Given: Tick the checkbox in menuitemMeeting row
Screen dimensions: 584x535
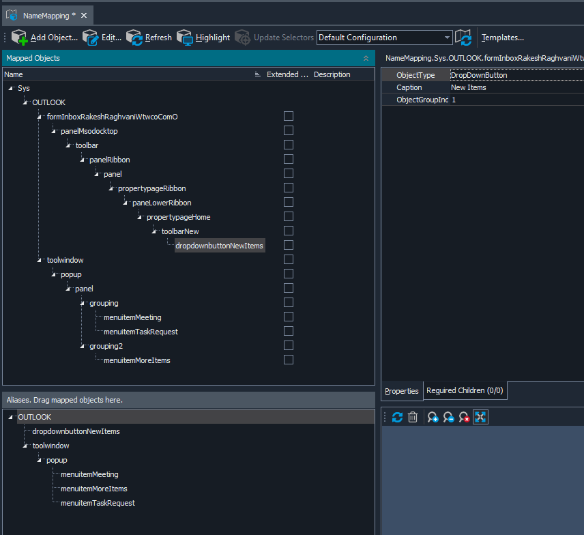Looking at the screenshot, I should point(289,317).
